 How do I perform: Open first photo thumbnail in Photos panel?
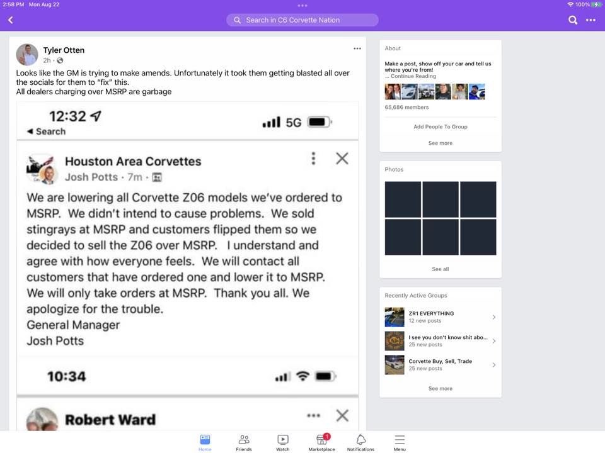click(x=403, y=199)
